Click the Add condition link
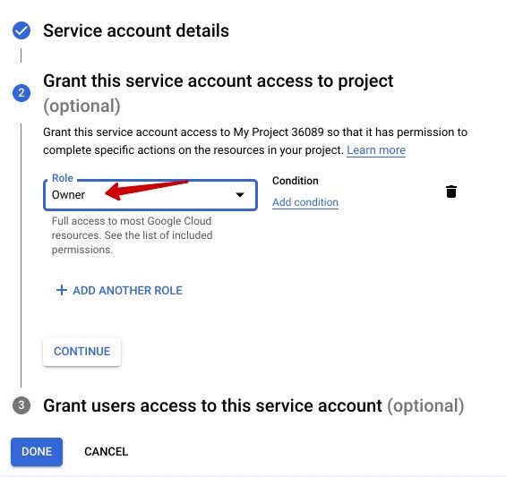 305,202
